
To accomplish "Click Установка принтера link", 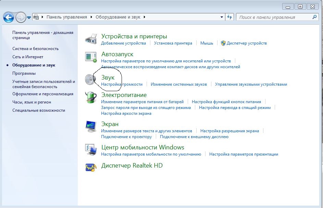I will (173, 43).
